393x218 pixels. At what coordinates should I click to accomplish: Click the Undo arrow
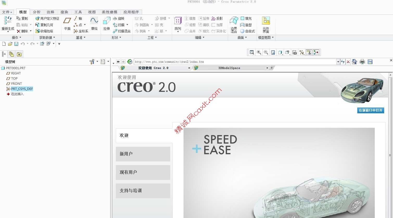(x=23, y=44)
